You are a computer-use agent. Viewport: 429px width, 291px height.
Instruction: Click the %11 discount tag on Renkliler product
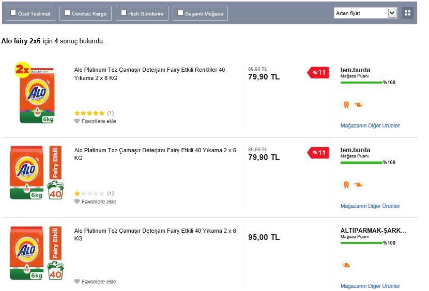click(318, 73)
